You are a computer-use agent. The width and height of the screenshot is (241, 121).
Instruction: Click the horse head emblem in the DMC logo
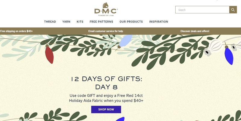(x=106, y=5)
